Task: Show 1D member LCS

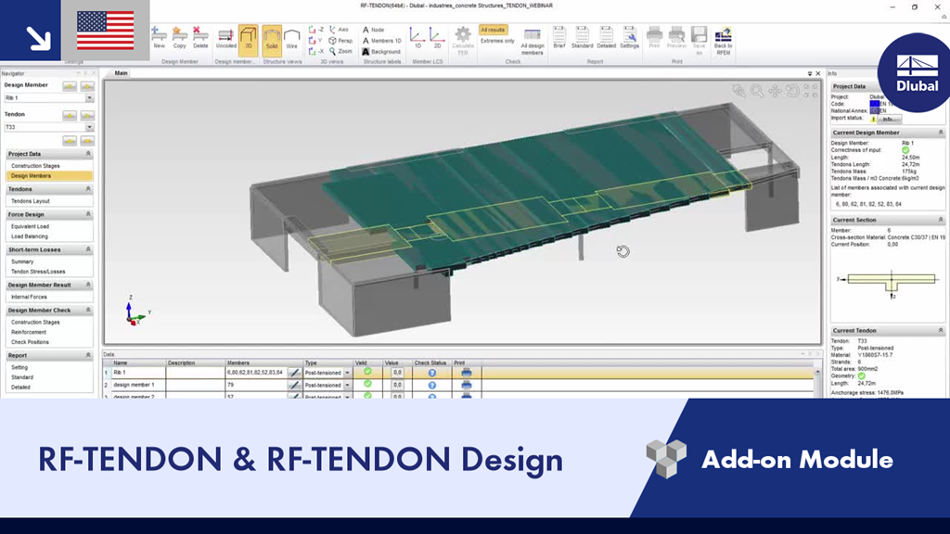Action: click(x=417, y=37)
